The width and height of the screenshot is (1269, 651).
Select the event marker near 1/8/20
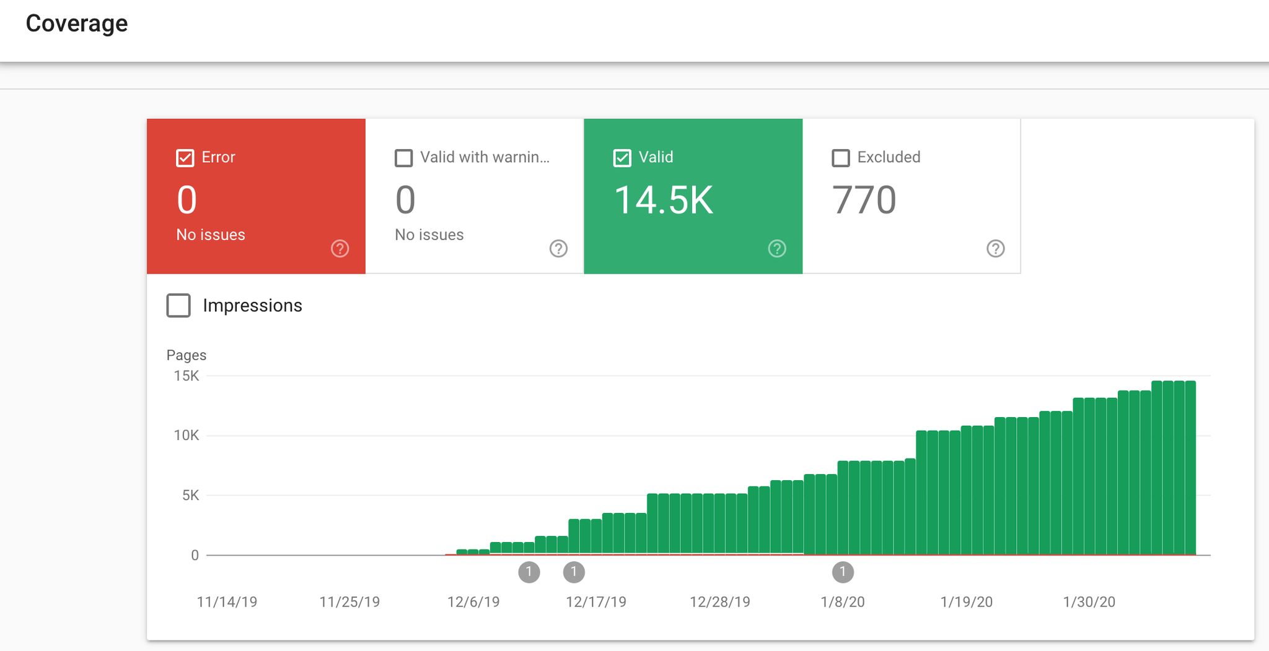tap(842, 572)
